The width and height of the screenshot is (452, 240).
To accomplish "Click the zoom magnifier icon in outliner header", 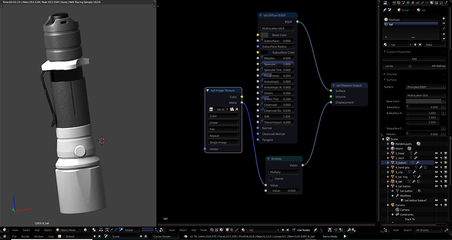I will pyautogui.click(x=446, y=230).
